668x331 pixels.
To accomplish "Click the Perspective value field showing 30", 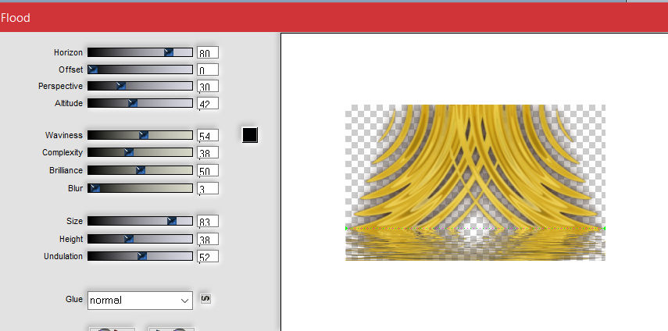I will 208,87.
